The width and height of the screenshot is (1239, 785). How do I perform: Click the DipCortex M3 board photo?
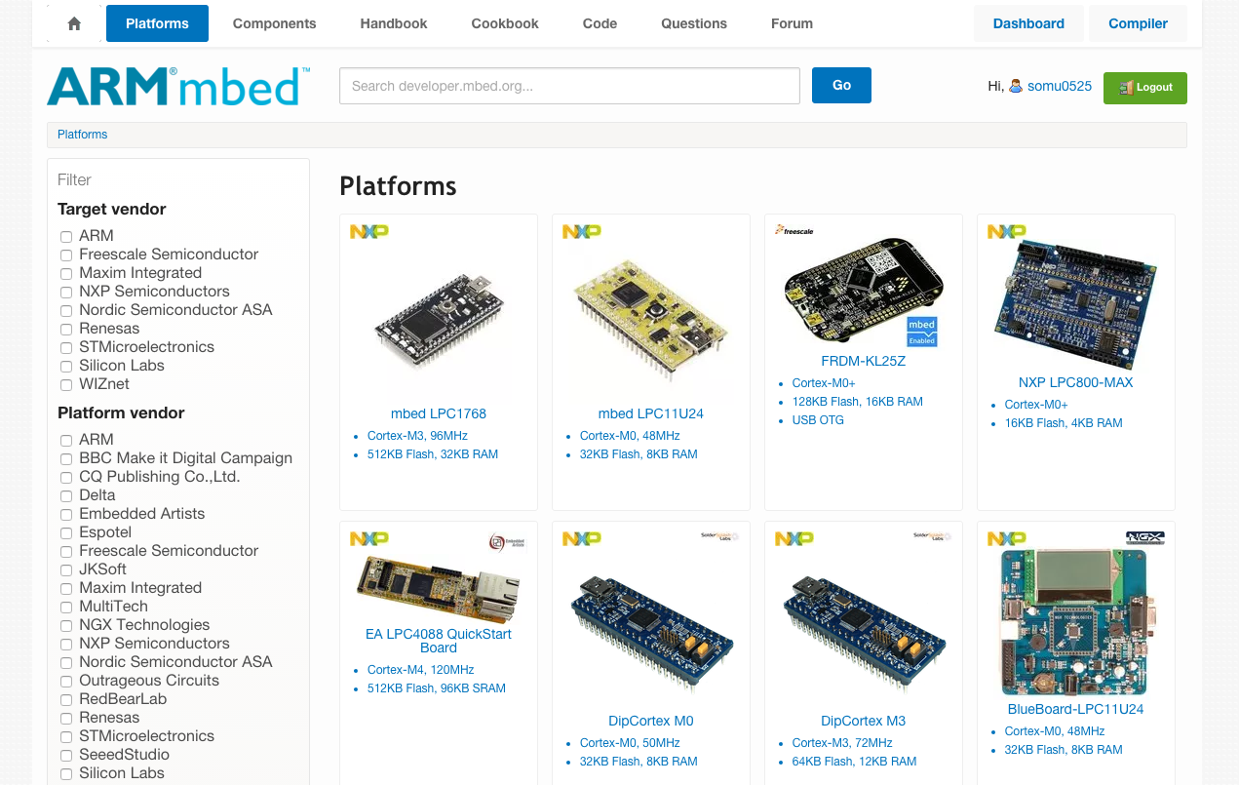tap(863, 634)
